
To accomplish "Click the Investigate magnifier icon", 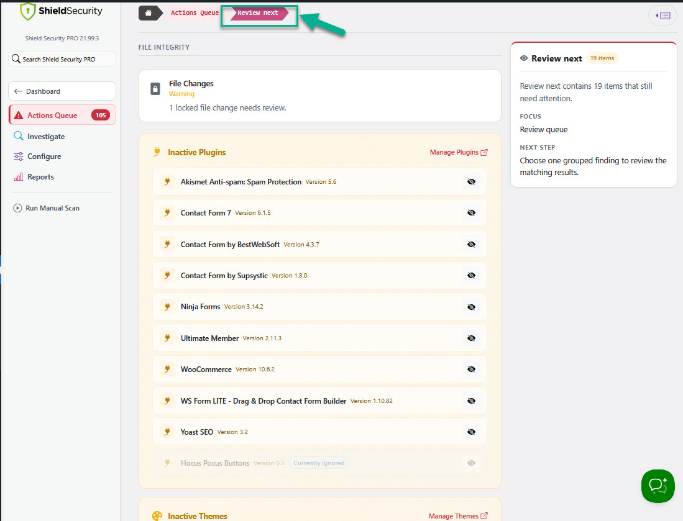I will click(18, 136).
